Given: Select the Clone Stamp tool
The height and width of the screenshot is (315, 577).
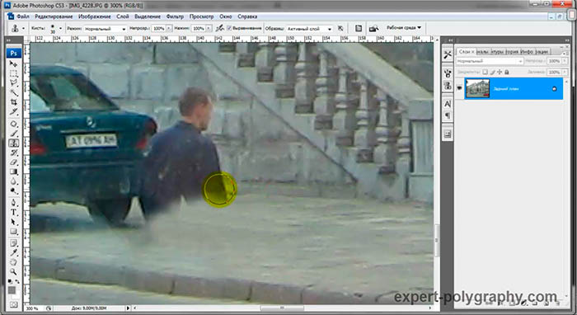Looking at the screenshot, I should (14, 143).
